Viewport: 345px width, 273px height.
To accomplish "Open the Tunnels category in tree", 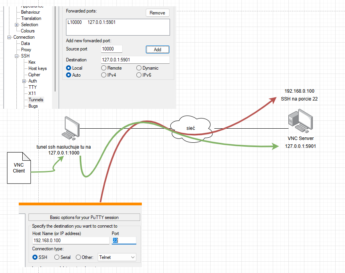I will [36, 100].
